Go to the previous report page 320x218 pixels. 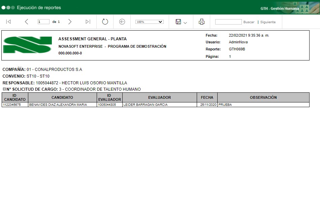click(26, 22)
